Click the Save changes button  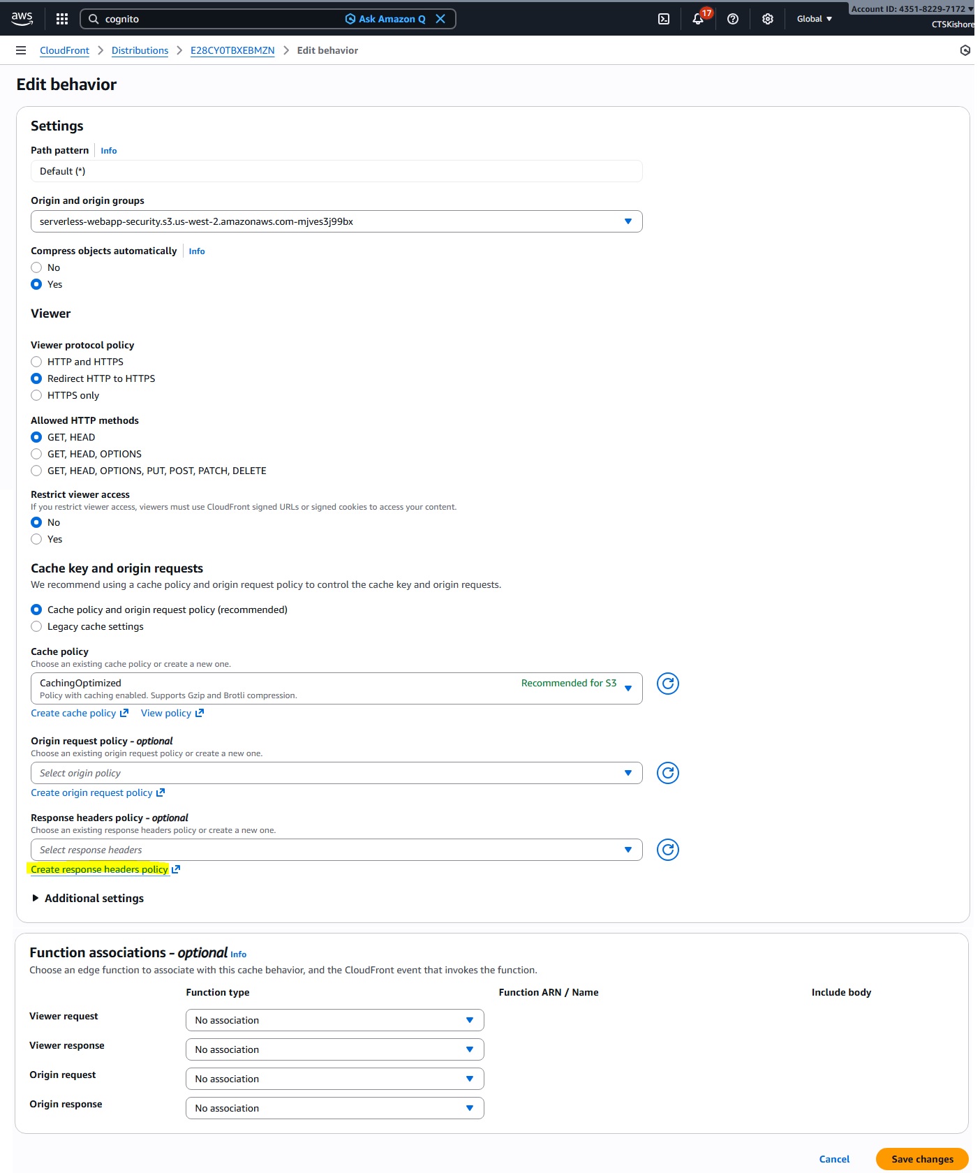[922, 1159]
